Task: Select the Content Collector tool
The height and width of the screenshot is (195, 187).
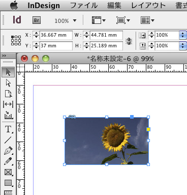Action: [8, 115]
